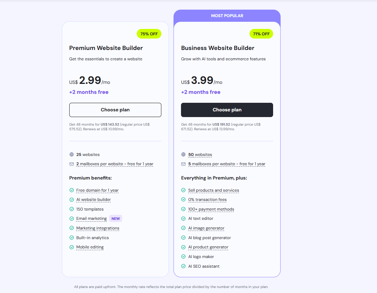The image size is (377, 293).
Task: Click the 100+ payment methods link
Action: [211, 209]
